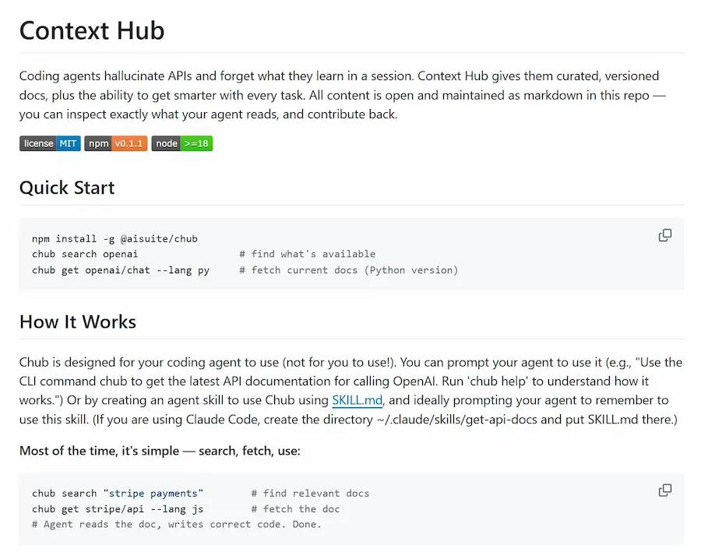
Task: Open the SKILL.md hyperlink
Action: [x=357, y=400]
